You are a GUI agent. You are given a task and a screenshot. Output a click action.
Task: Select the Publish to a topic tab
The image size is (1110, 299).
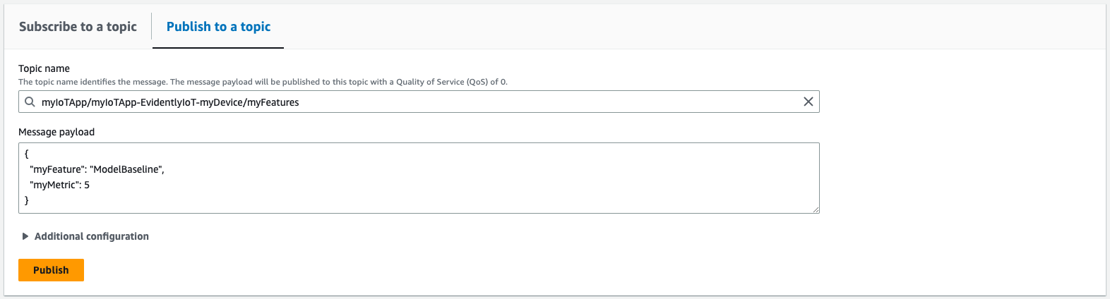point(218,26)
